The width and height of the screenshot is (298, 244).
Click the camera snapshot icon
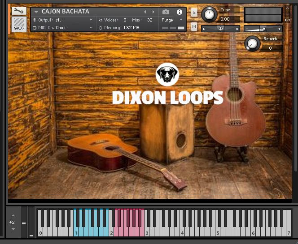click(166, 12)
